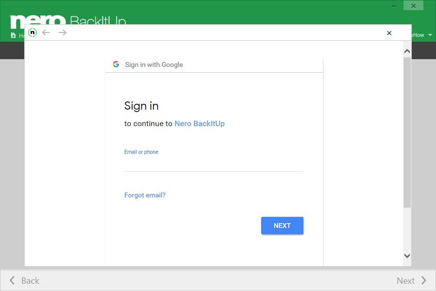Click the "Sign in with Google" header text
Viewport: 436px width, 291px height.
(154, 65)
